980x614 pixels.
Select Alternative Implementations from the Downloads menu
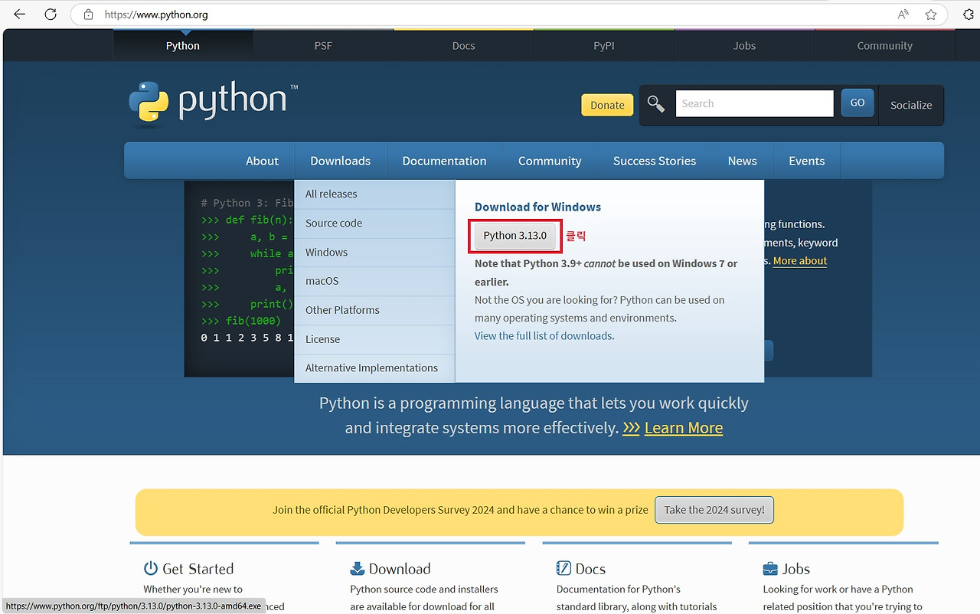tap(374, 368)
